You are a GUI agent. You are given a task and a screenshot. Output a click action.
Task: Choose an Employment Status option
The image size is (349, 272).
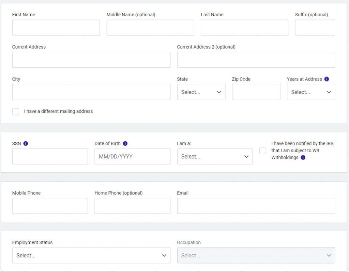point(91,255)
